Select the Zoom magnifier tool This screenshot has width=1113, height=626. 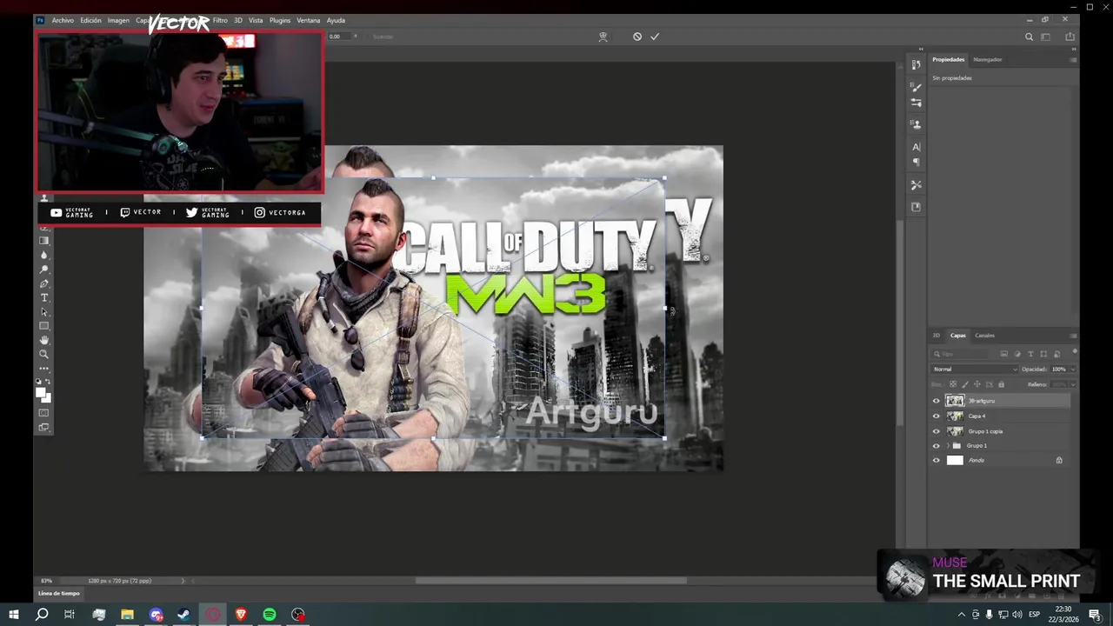[x=44, y=354]
